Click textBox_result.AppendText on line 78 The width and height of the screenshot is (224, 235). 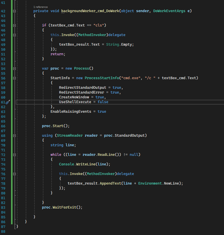(94, 183)
